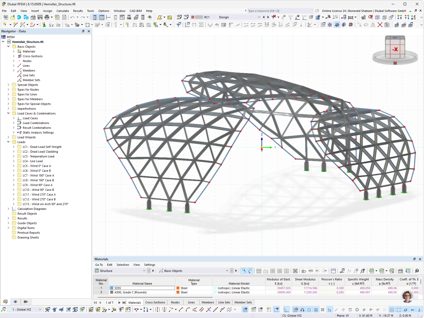The image size is (424, 318).
Task: Expand the Special Objects folder
Action: 8,85
